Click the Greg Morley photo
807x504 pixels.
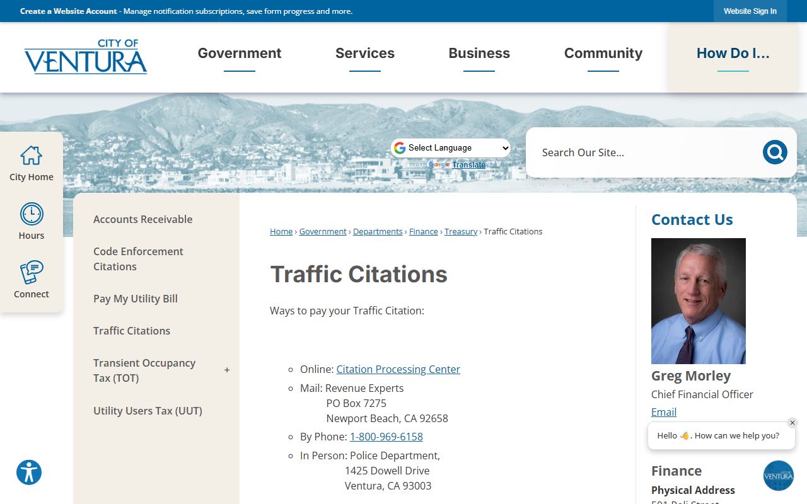pos(699,301)
